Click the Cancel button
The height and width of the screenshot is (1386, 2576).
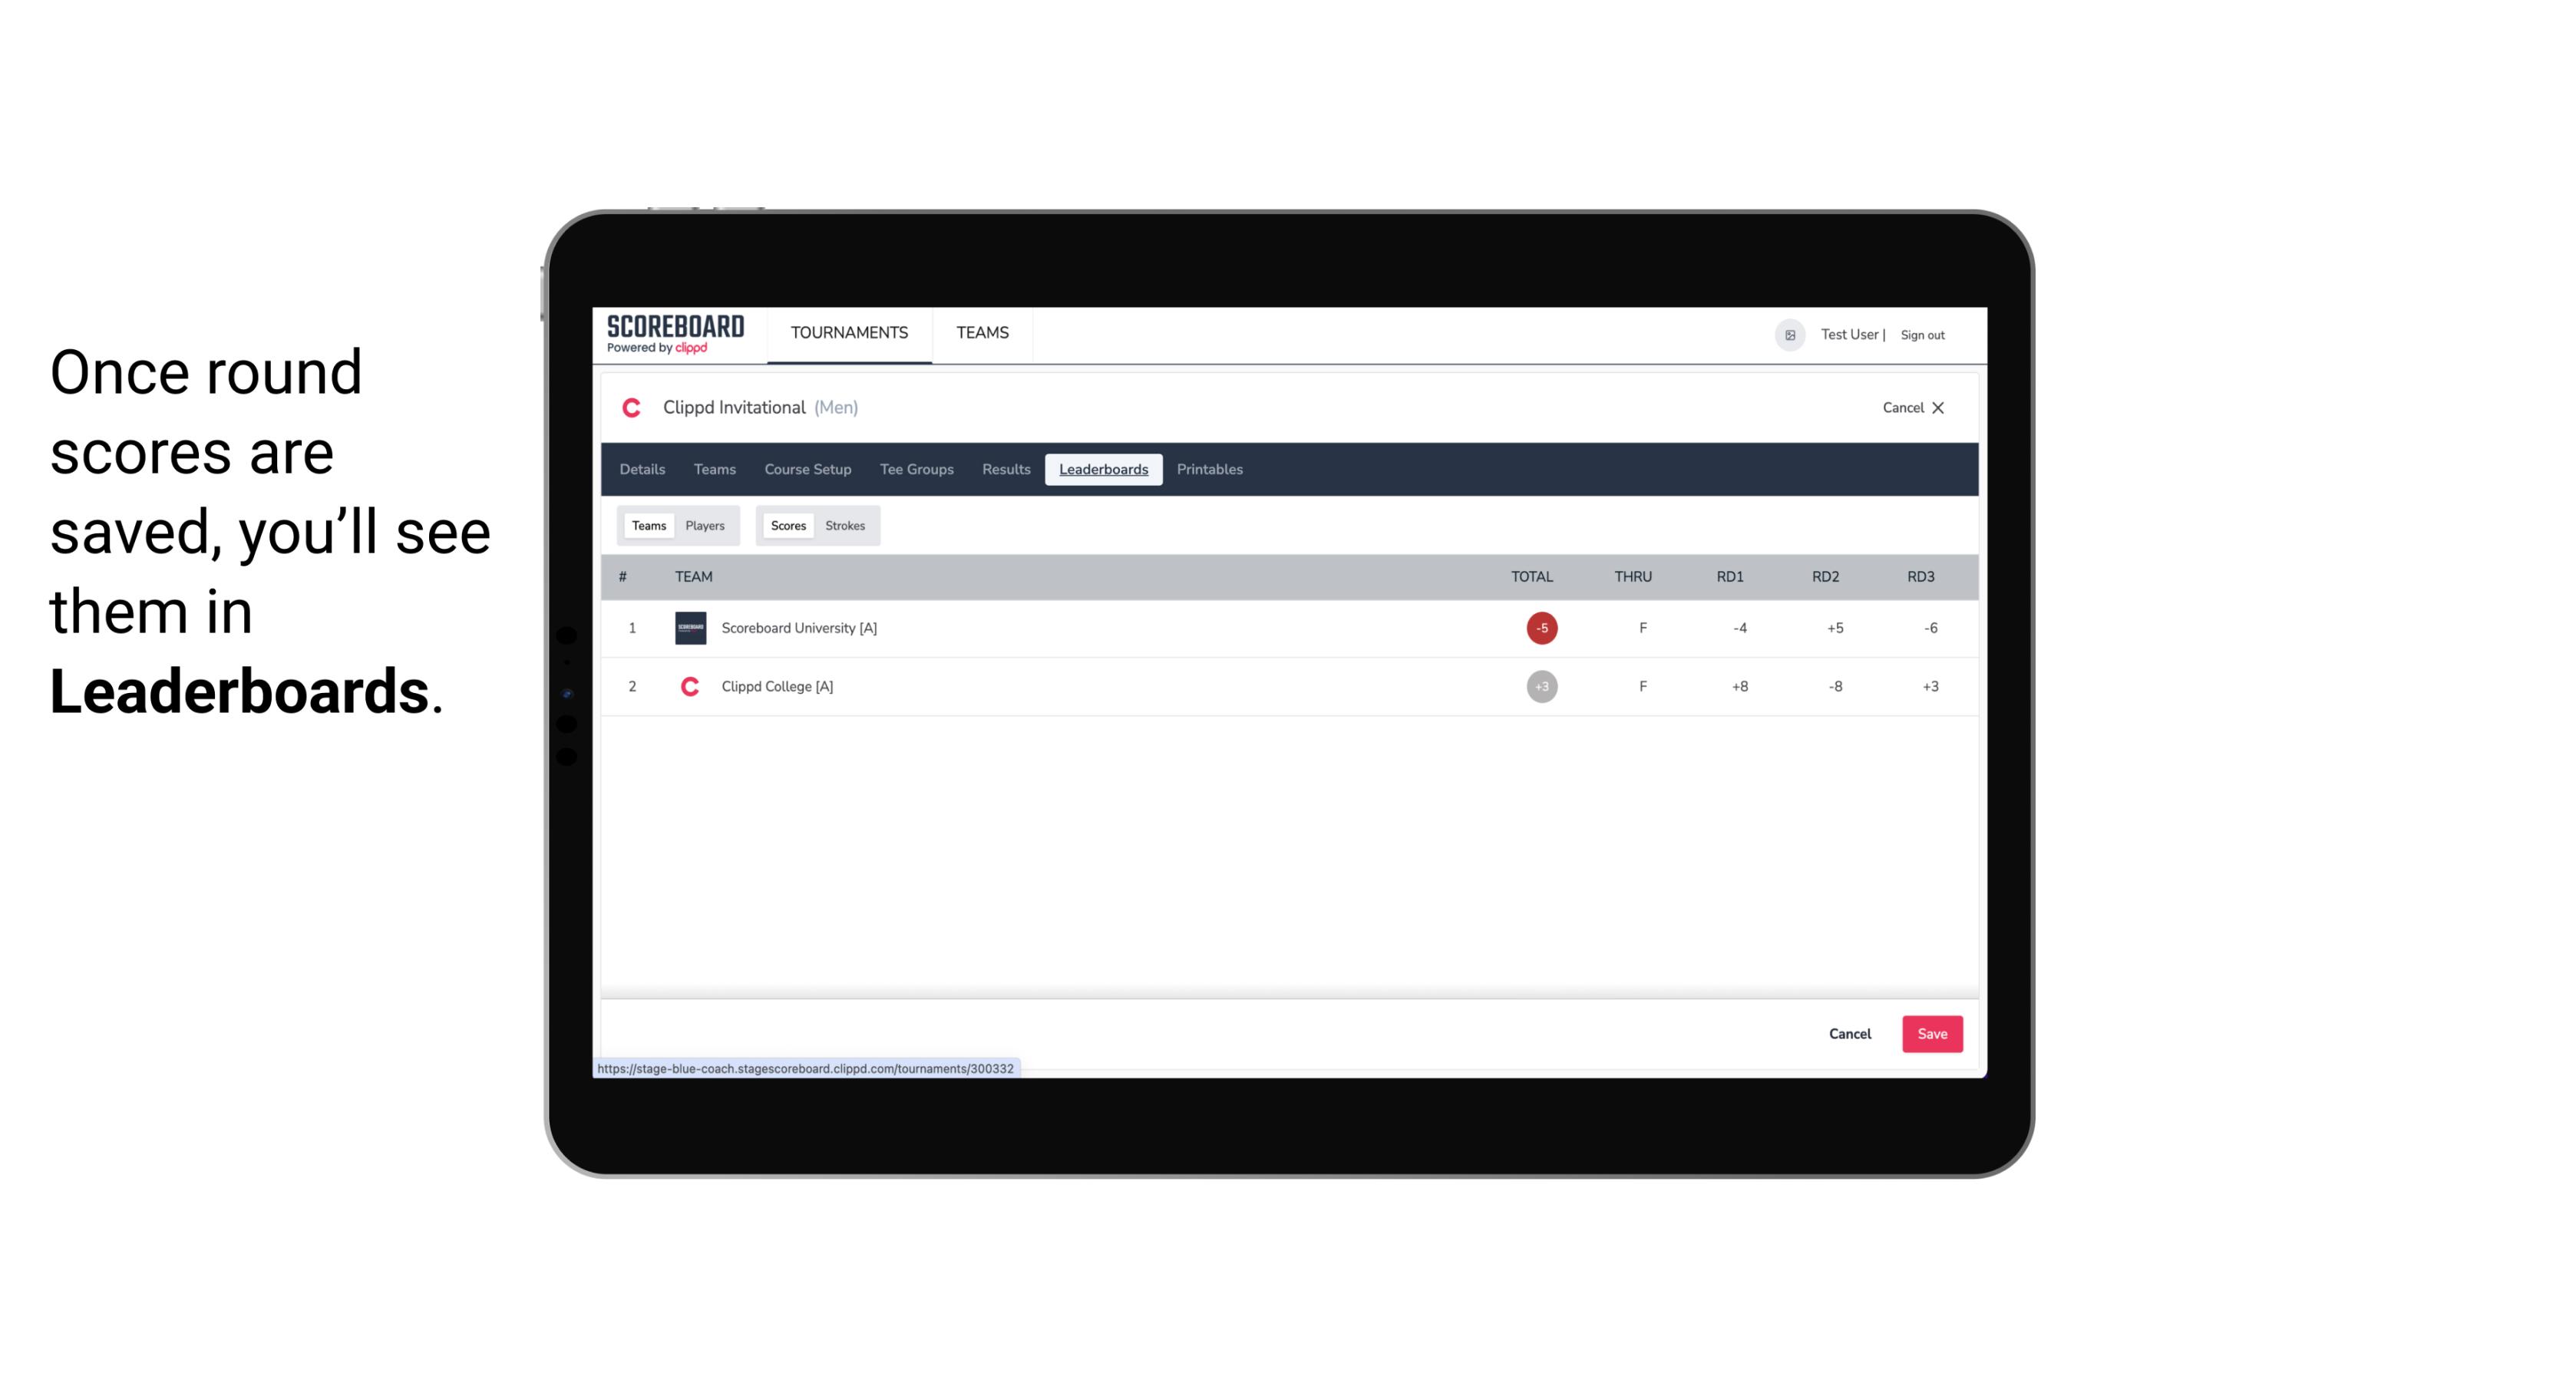point(1851,1033)
